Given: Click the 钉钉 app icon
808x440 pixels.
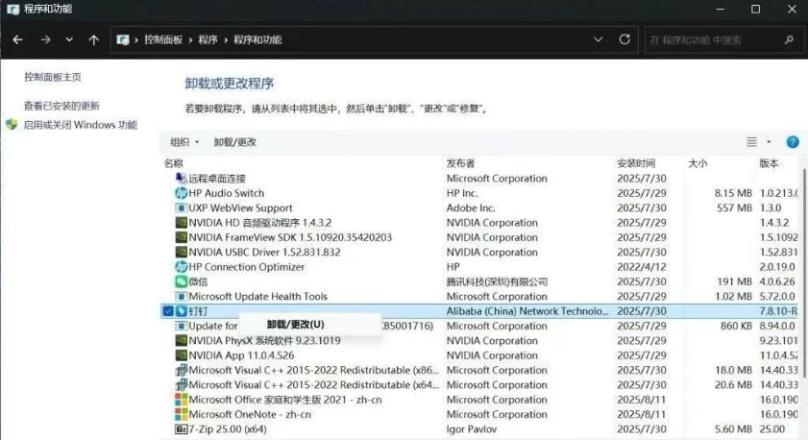Looking at the screenshot, I should click(x=181, y=311).
